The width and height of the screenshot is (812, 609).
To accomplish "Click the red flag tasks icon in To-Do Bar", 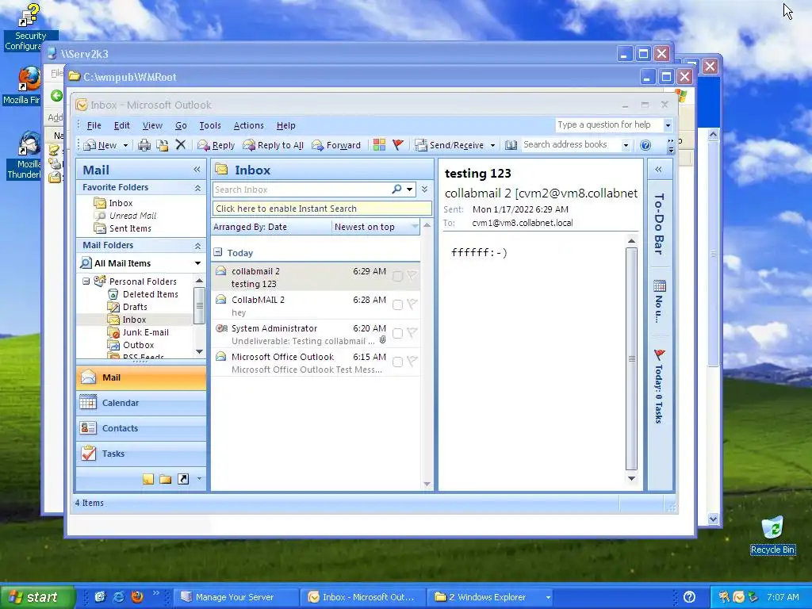I will tap(659, 354).
